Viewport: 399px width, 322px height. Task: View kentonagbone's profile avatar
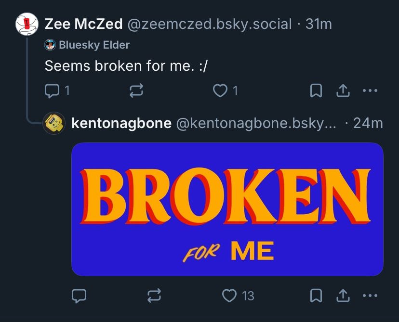pyautogui.click(x=53, y=124)
